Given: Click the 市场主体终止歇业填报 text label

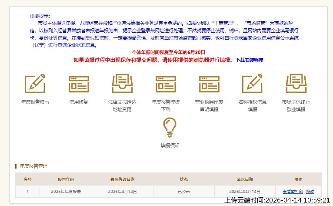Looking at the screenshot, I should pos(296,105).
